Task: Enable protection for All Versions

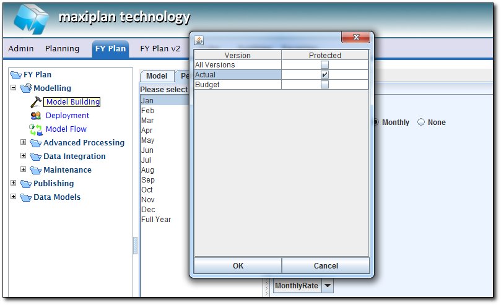Action: (325, 65)
